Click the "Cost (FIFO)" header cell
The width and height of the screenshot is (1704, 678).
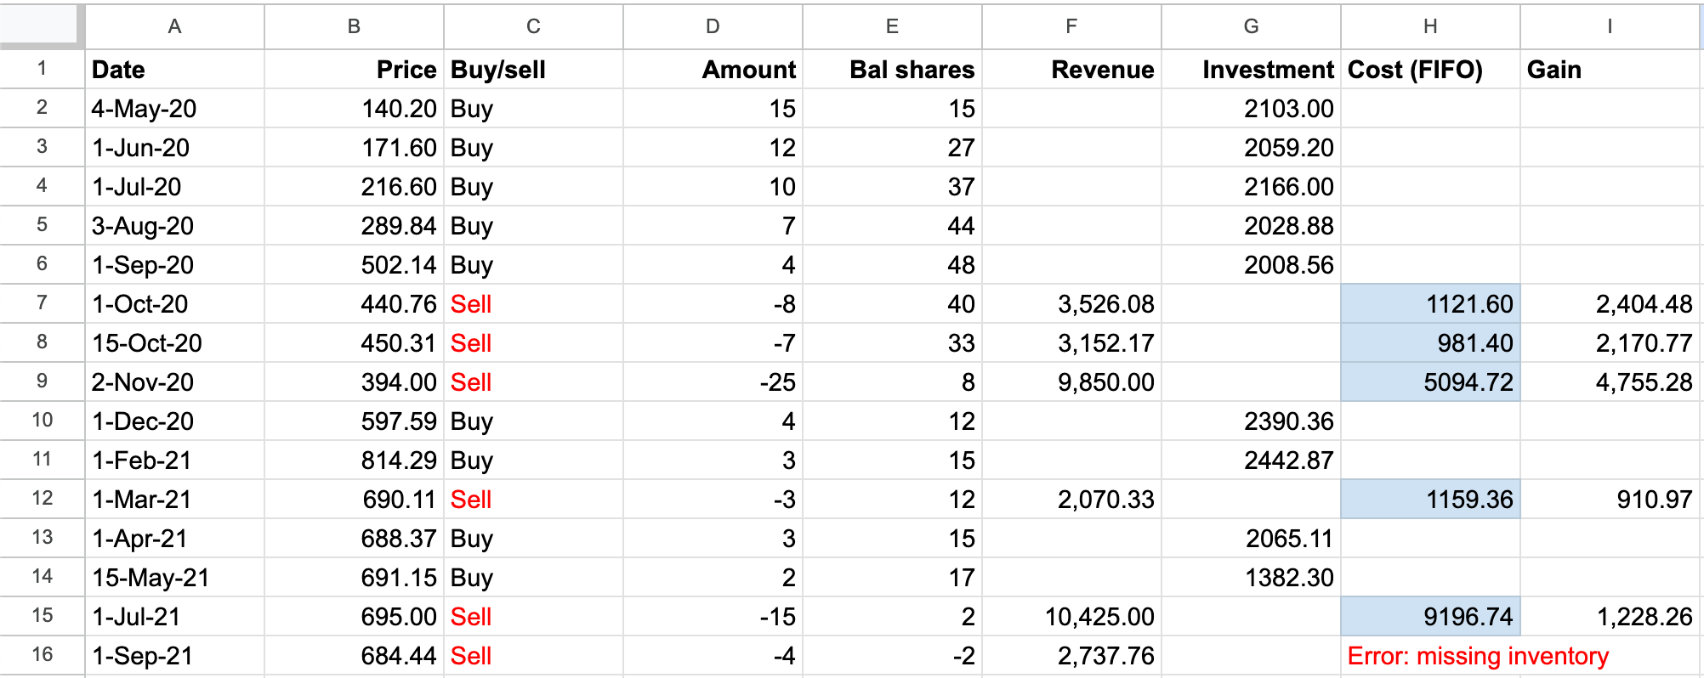point(1430,70)
